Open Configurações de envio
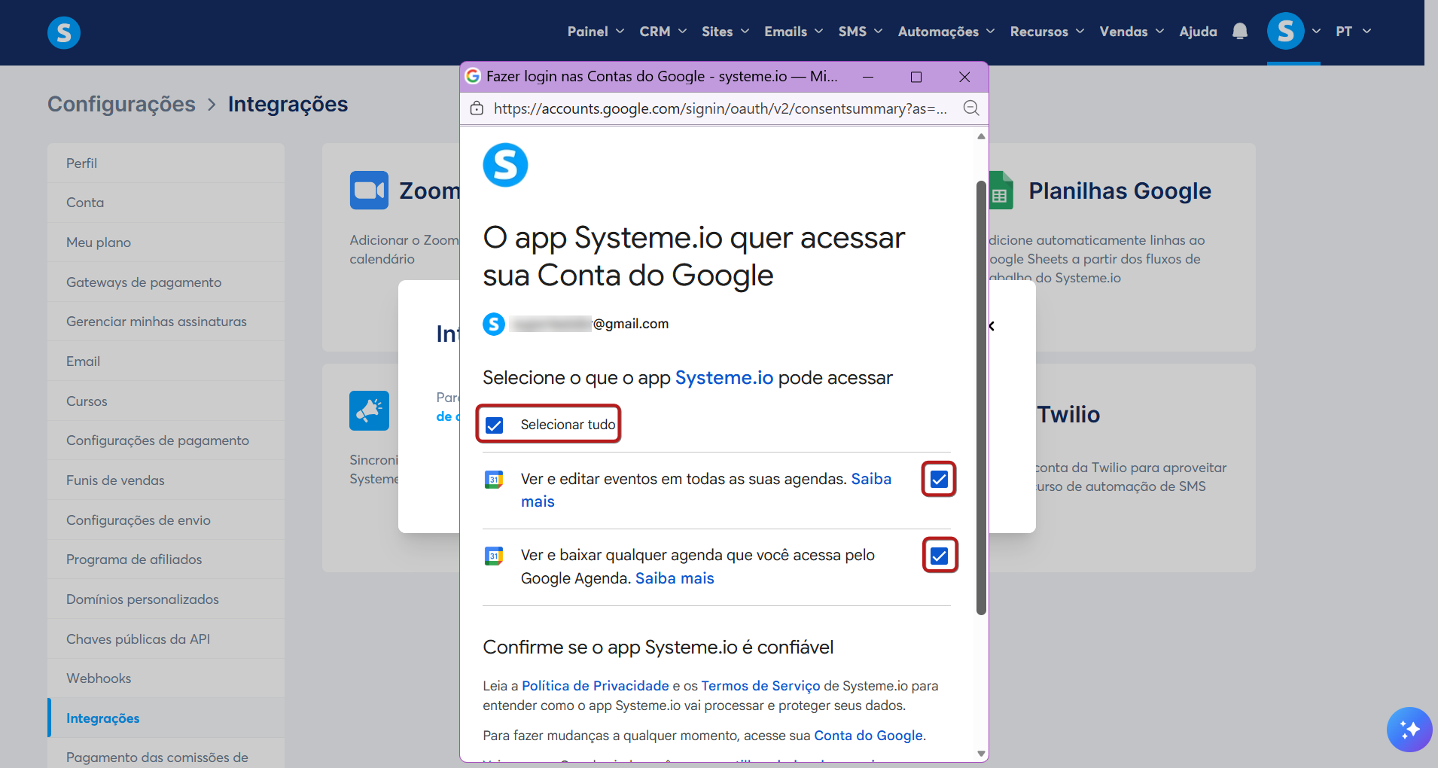The image size is (1438, 768). 166,520
